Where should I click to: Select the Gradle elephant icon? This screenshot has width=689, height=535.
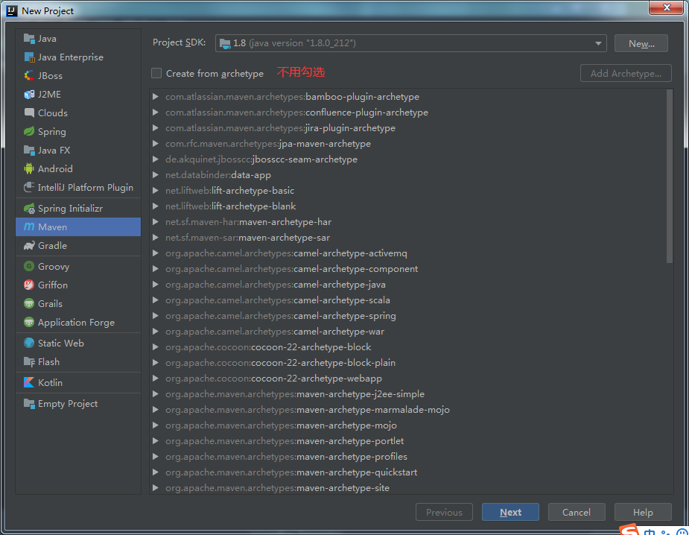(29, 246)
